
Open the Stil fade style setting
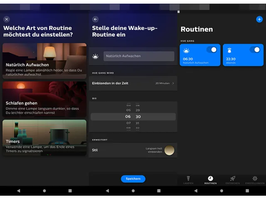(x=133, y=150)
